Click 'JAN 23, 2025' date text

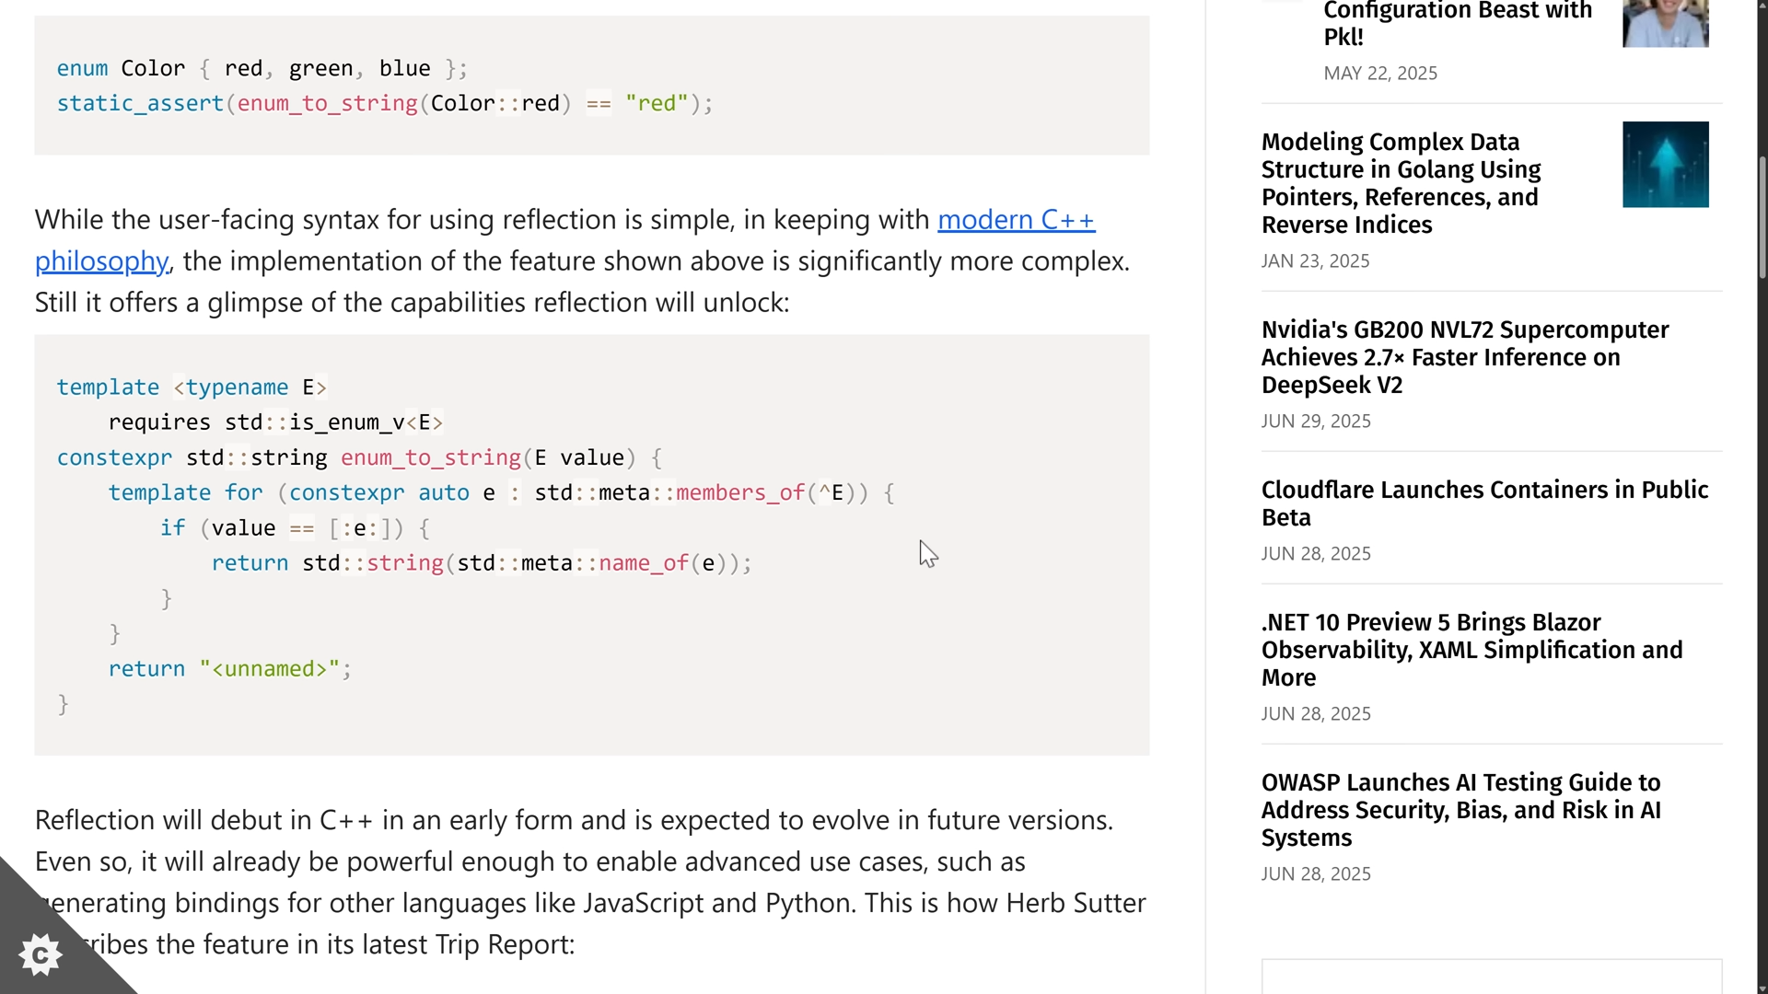[x=1315, y=261]
